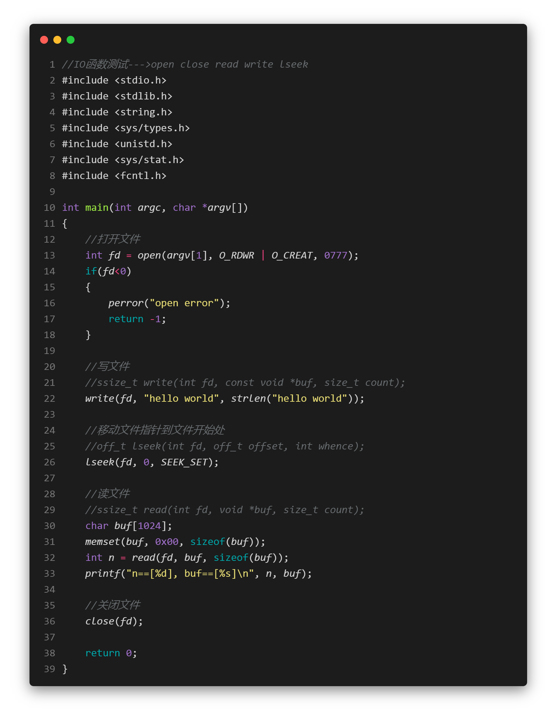Click the 'lseek' call on line 26
Image resolution: width=545 pixels, height=710 pixels.
100,462
